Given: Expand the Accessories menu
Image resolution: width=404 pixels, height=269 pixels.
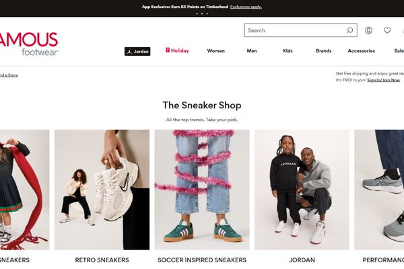Looking at the screenshot, I should 361,50.
